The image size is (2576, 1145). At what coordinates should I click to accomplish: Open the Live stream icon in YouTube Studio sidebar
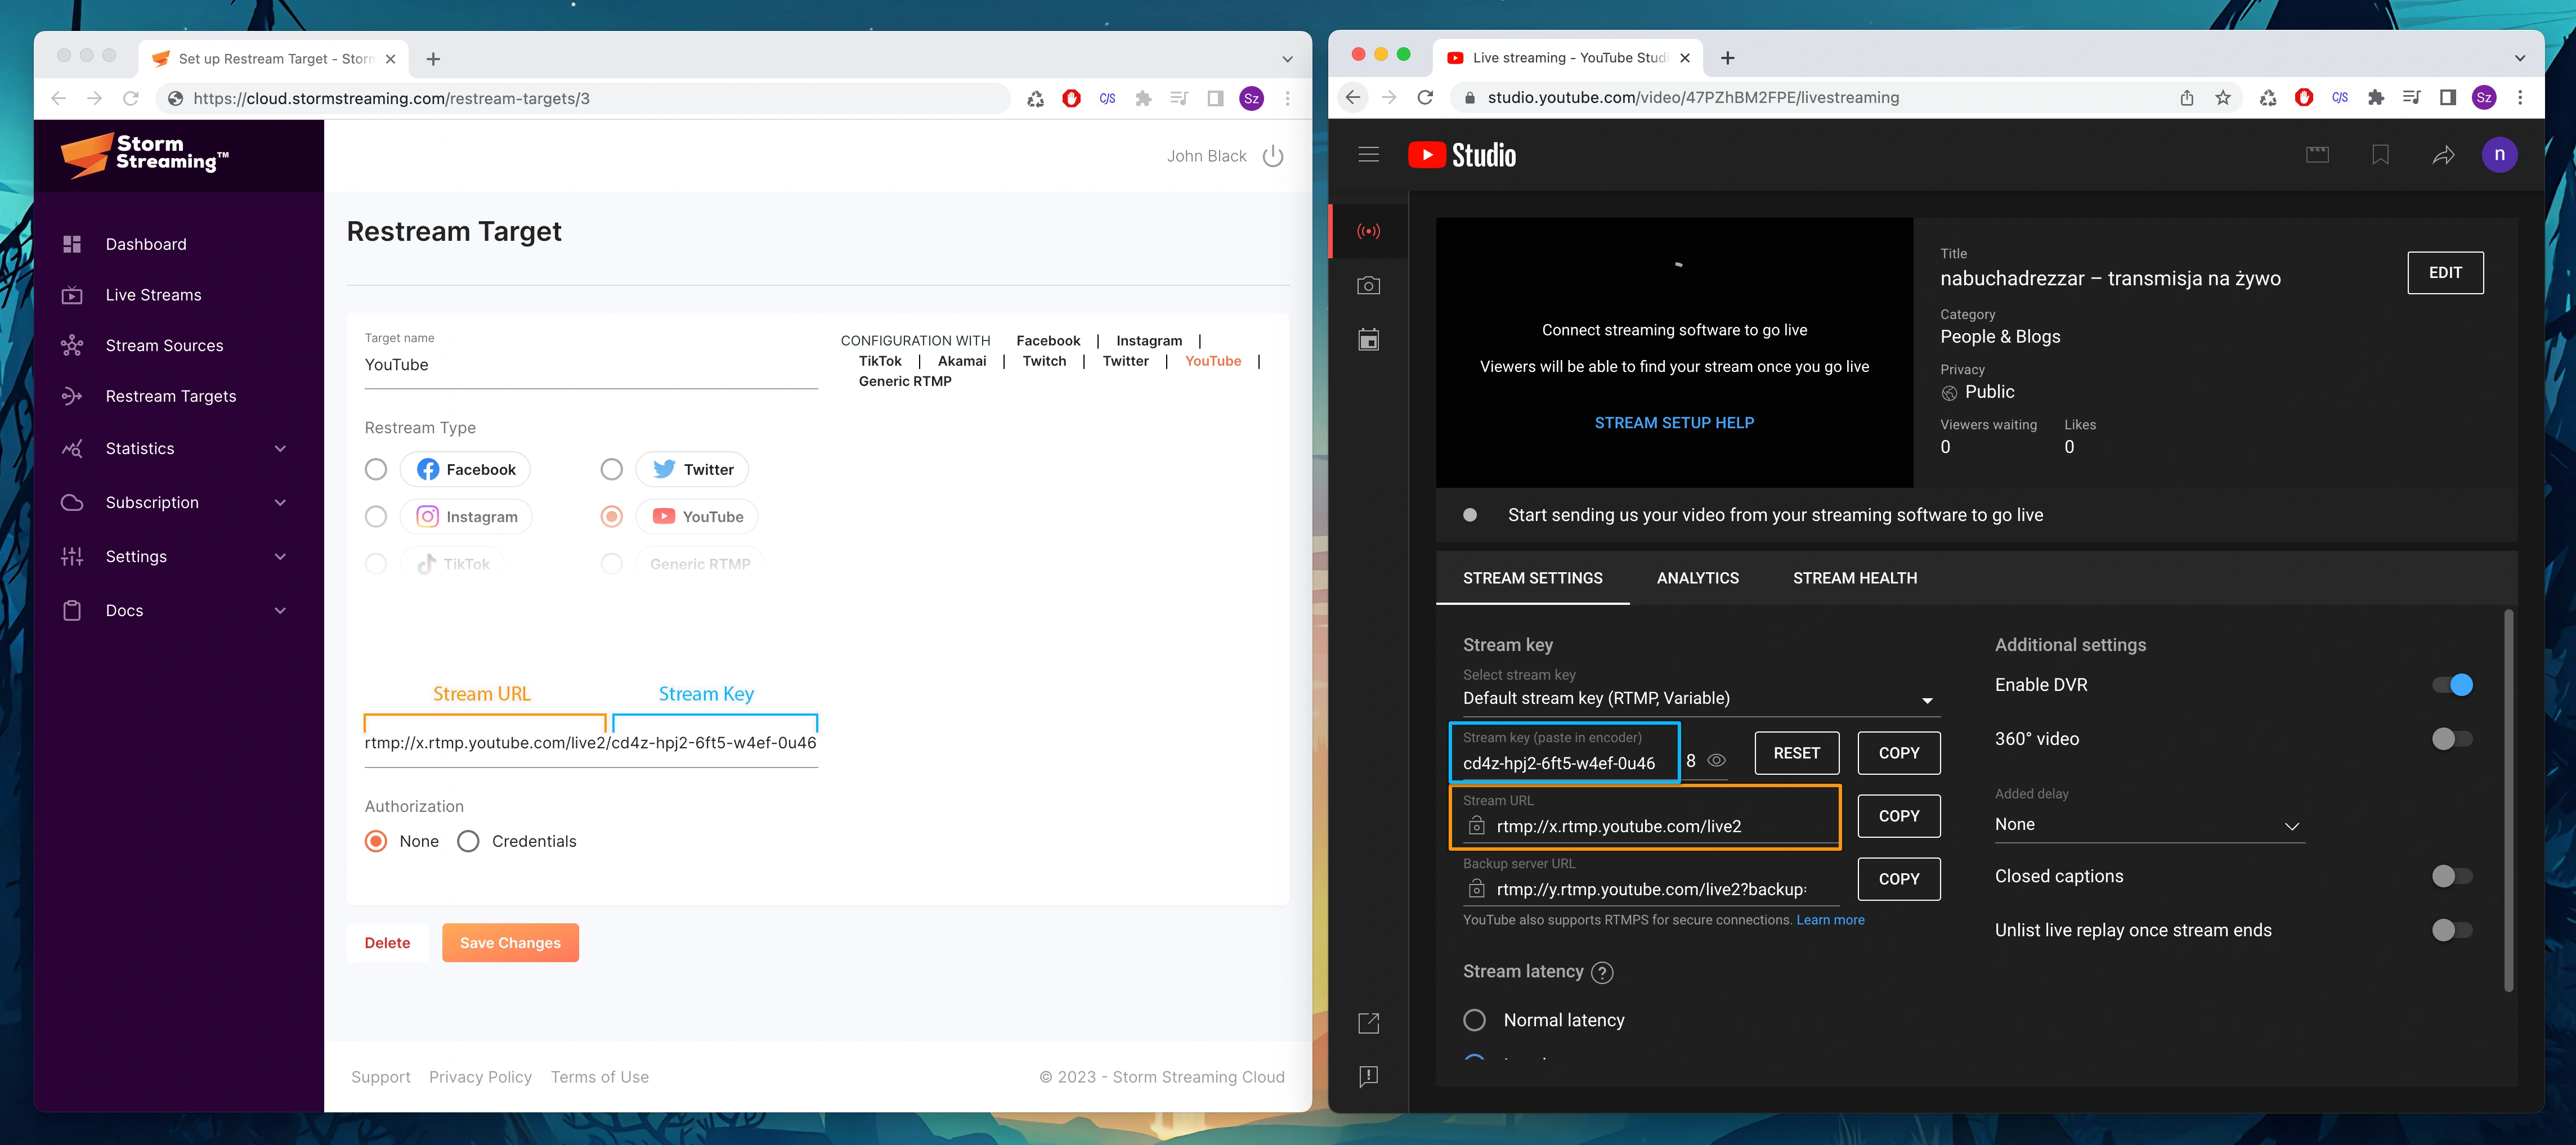1368,231
